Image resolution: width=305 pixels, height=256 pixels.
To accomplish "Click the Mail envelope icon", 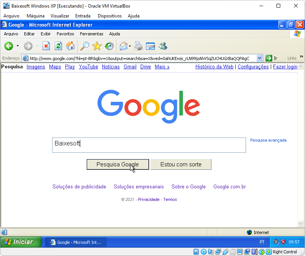I will (x=124, y=46).
